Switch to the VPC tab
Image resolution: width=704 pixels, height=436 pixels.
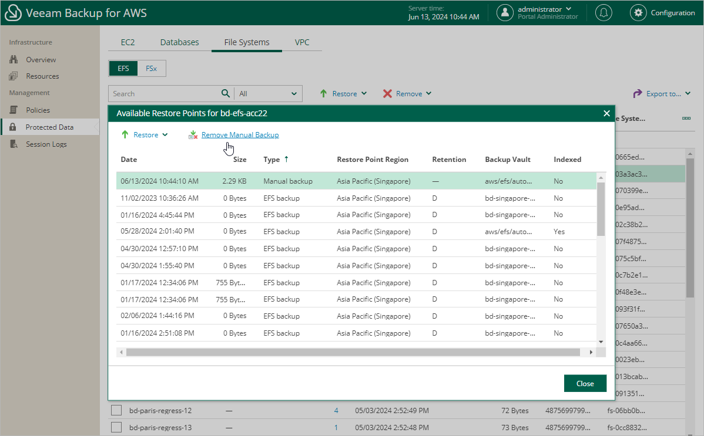point(301,42)
